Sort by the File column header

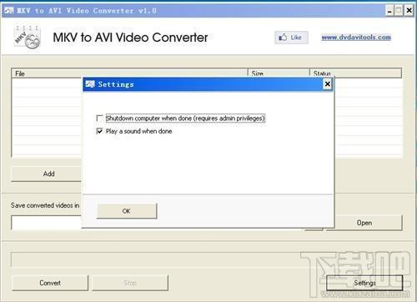129,73
